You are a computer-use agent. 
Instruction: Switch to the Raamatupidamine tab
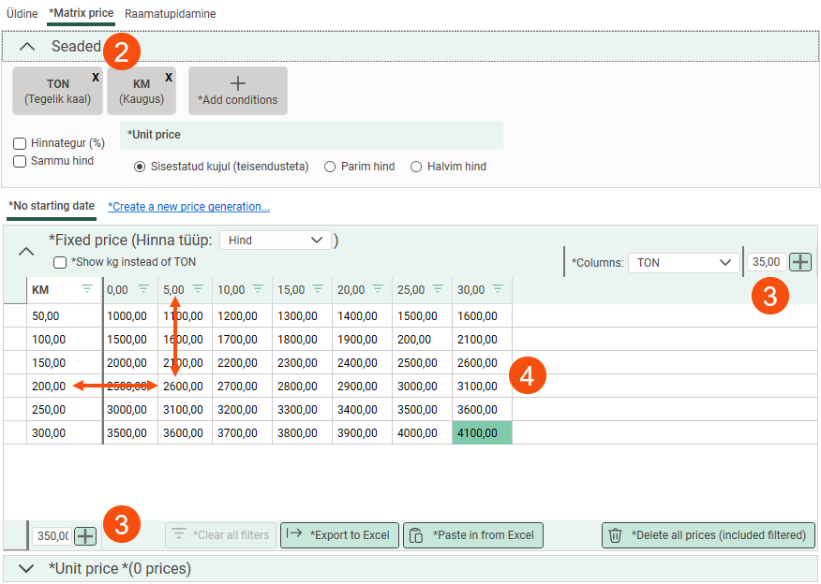coord(172,14)
